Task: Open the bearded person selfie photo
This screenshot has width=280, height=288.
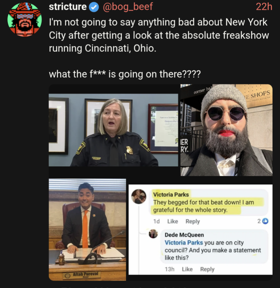Action: pyautogui.click(x=226, y=130)
